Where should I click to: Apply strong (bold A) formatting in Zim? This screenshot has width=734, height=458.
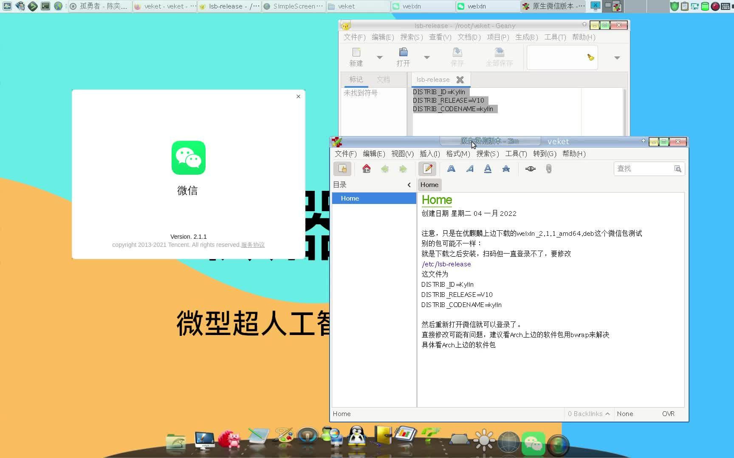click(451, 169)
